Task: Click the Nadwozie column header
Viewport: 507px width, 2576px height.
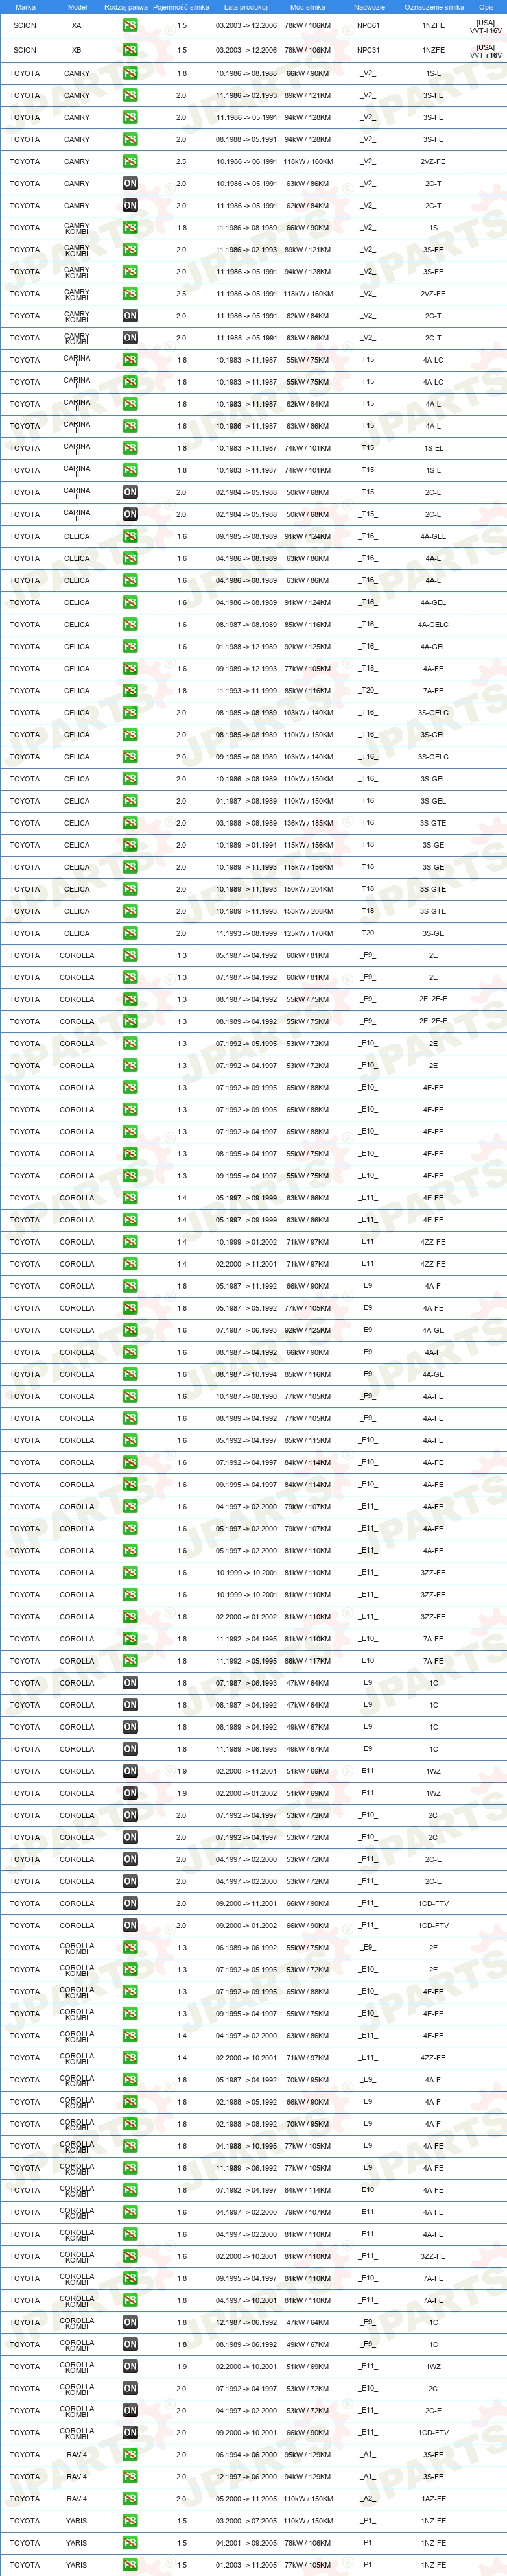Action: 369,7
